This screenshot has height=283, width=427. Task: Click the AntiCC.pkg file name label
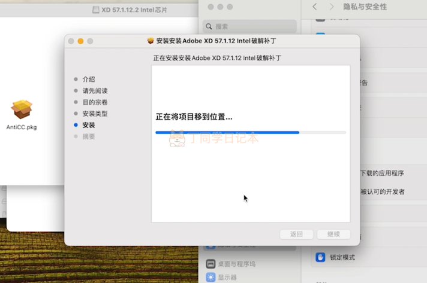click(x=22, y=127)
